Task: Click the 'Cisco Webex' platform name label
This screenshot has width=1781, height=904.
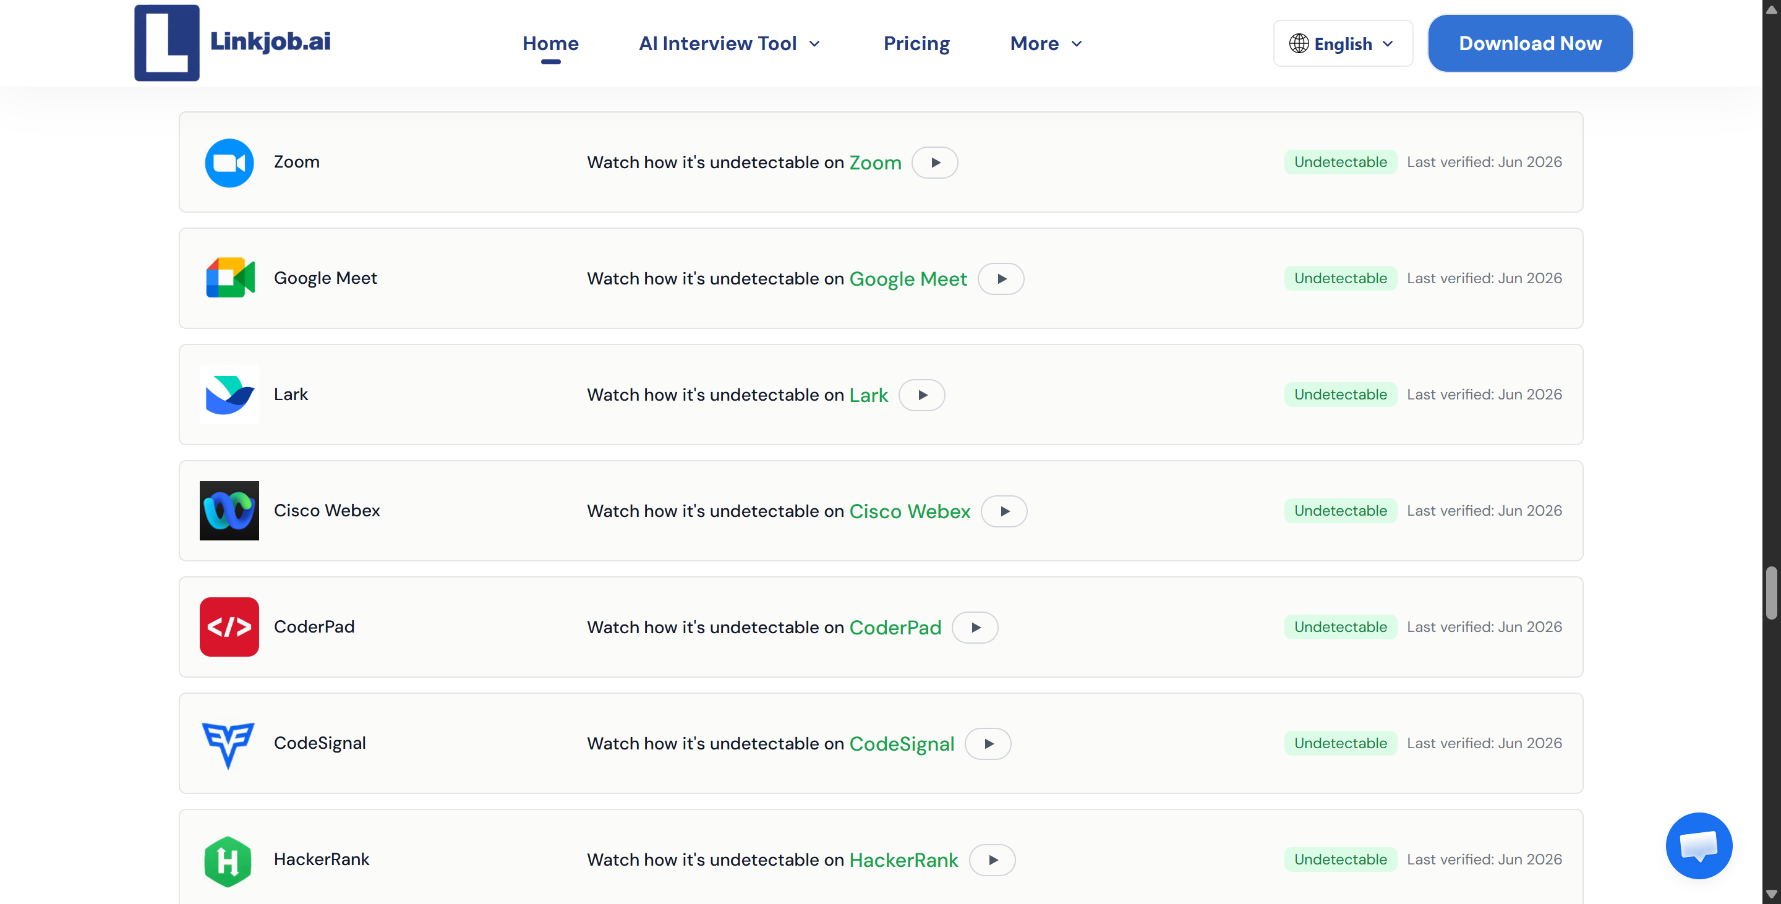Action: tap(327, 510)
